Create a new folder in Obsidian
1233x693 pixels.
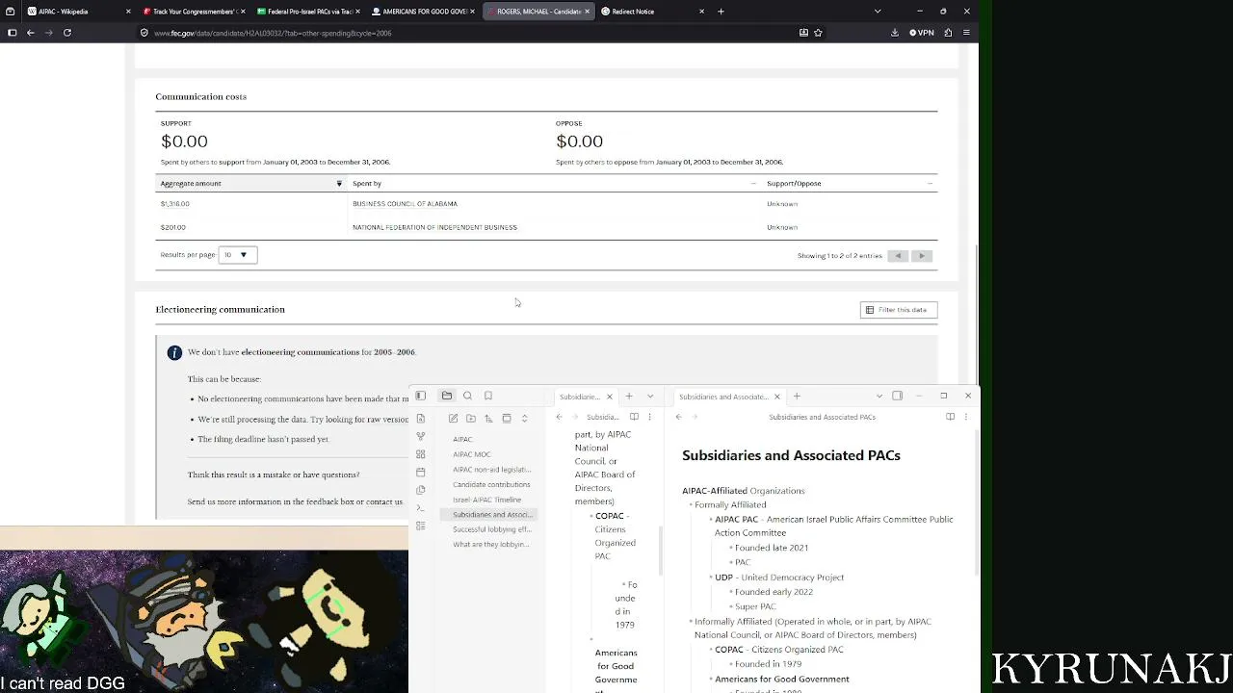click(x=471, y=418)
